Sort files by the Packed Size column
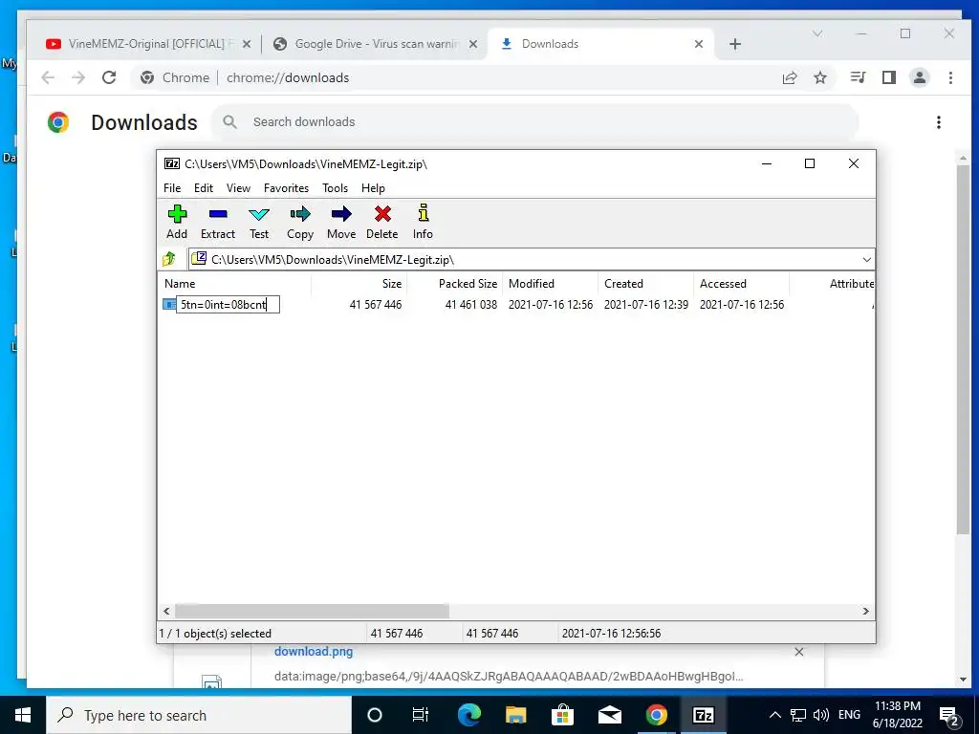 (454, 283)
